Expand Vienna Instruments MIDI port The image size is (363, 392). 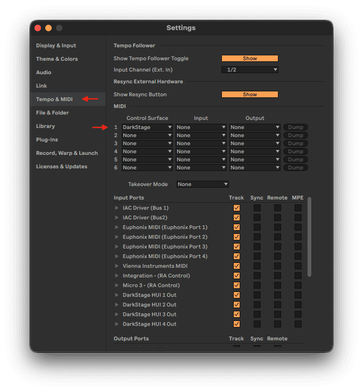point(117,266)
